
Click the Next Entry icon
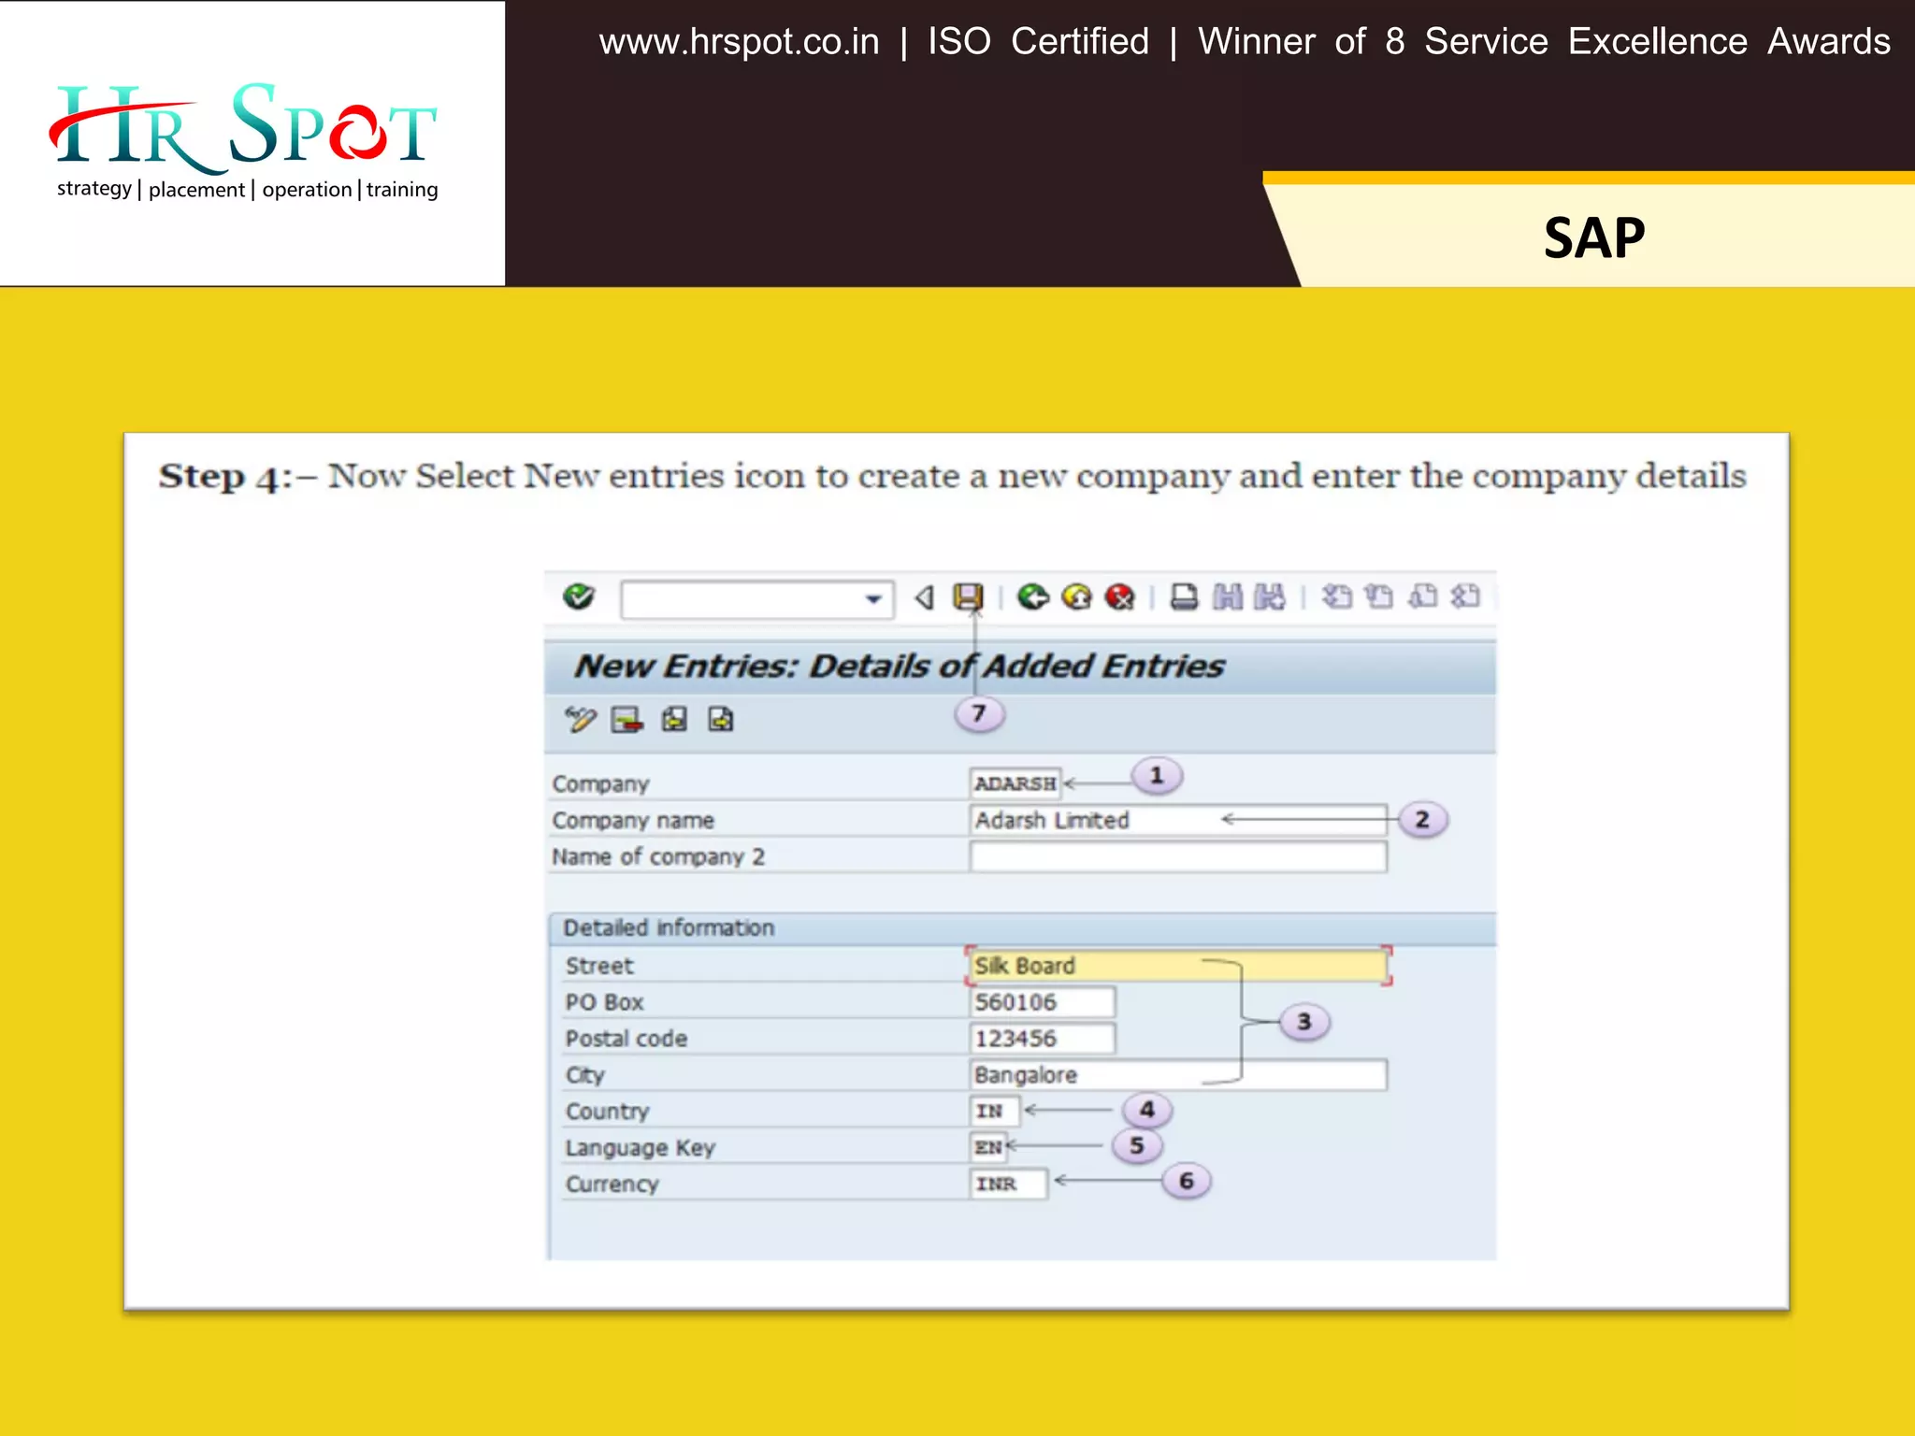[x=721, y=719]
